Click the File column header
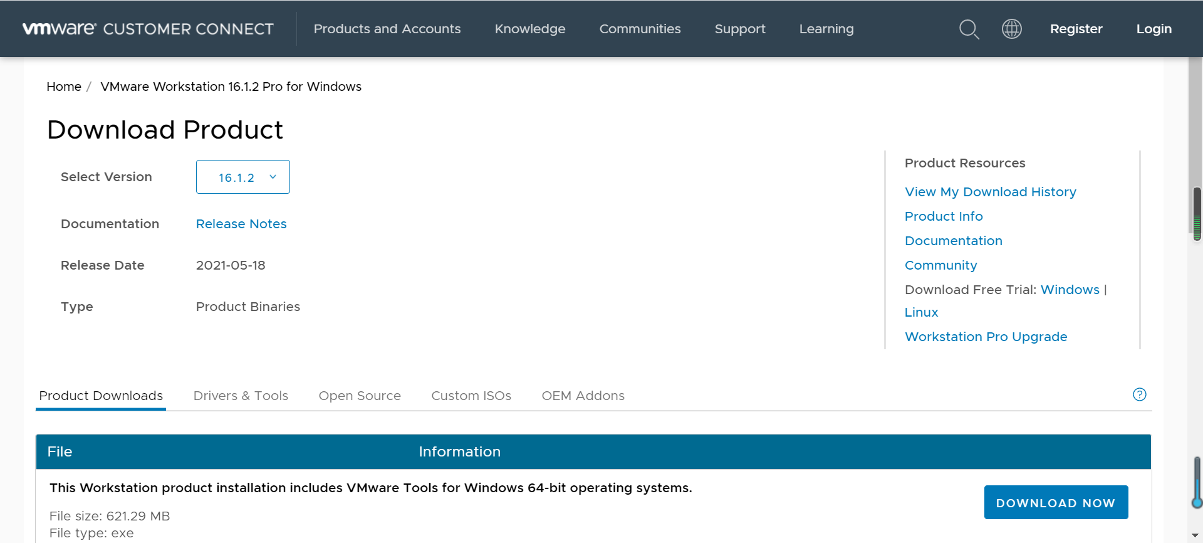 (60, 451)
